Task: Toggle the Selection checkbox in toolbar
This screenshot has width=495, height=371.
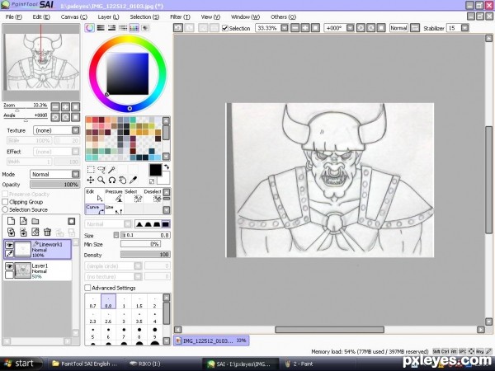Action: click(224, 28)
